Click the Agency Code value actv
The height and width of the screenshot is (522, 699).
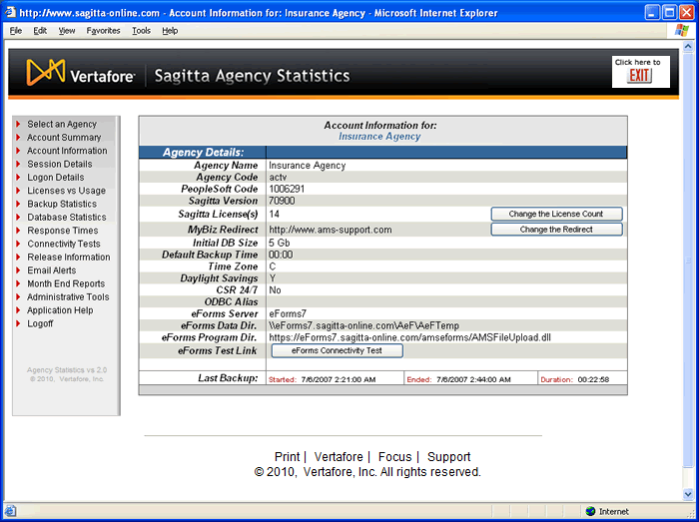point(278,178)
